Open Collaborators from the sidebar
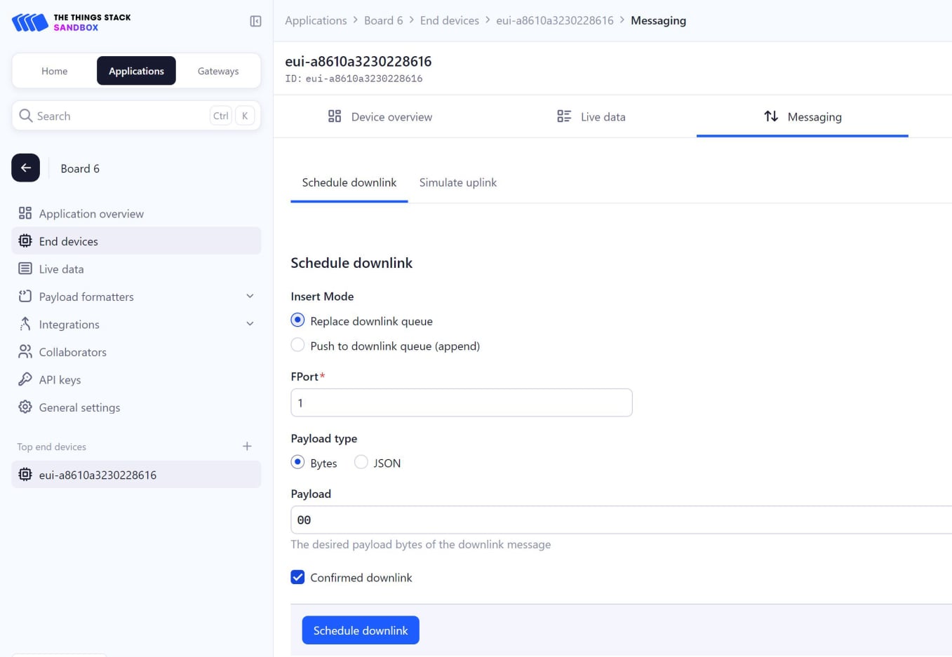Viewport: 952px width, 657px height. coord(72,352)
